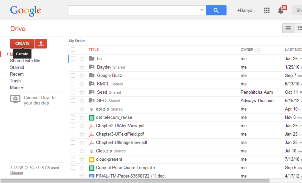The image size is (302, 183).
Task: Check the box for Google Buzz
Action: [73, 75]
